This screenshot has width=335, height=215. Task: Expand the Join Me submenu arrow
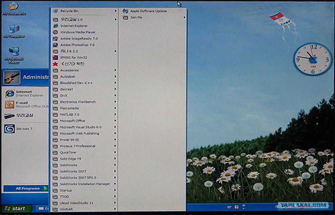pyautogui.click(x=184, y=17)
